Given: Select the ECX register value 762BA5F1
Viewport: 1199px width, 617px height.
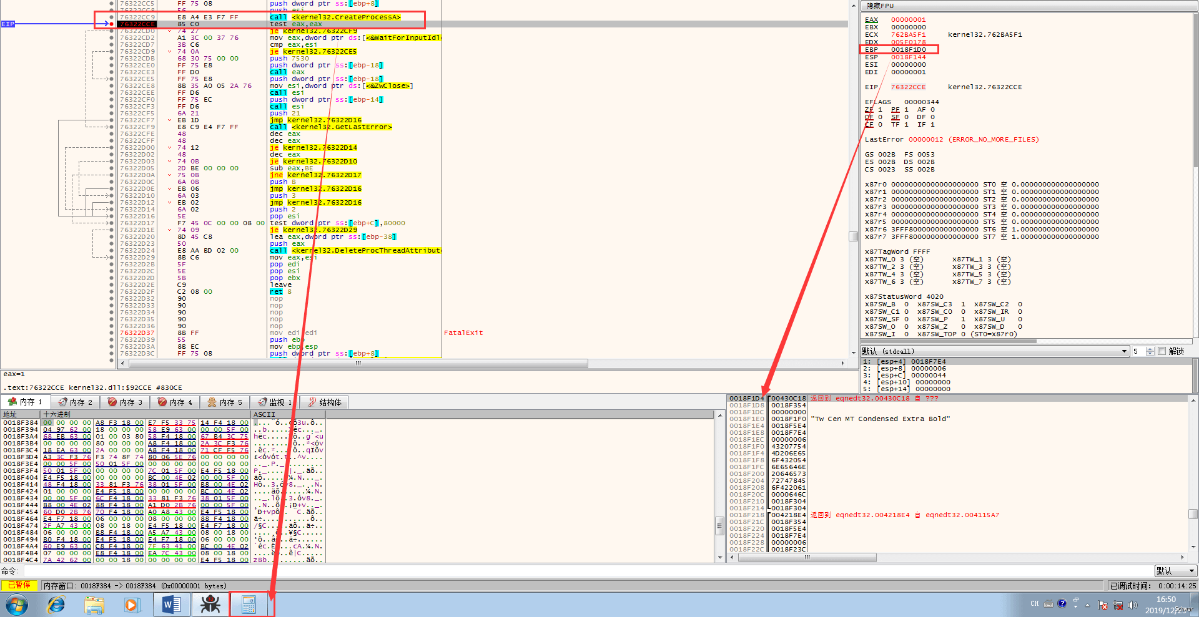Looking at the screenshot, I should [x=909, y=35].
